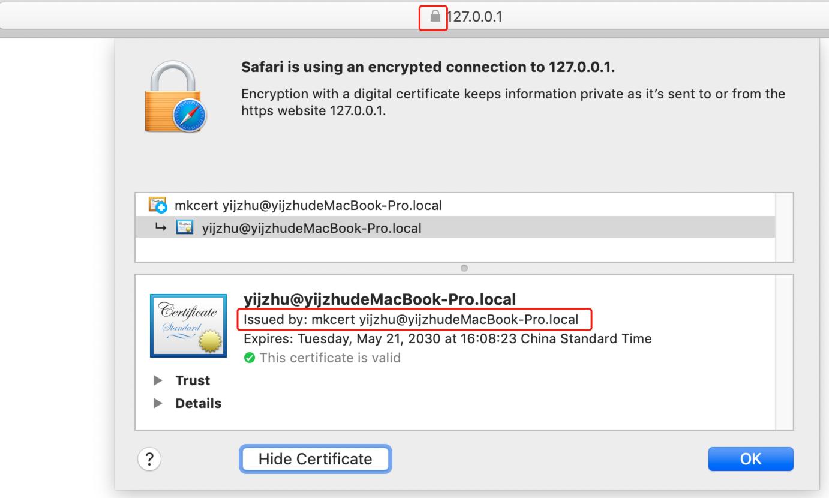Screen dimensions: 829x498
Task: Select the yijzhu@yijzhudeMacBook-Pro.local leaf certificate row
Action: [455, 227]
